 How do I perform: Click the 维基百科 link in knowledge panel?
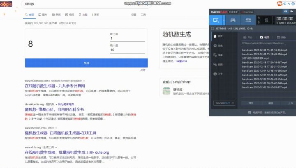(182, 61)
